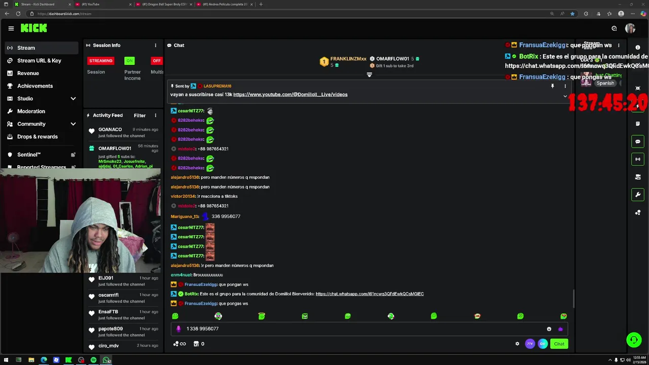The width and height of the screenshot is (649, 365).
Task: Select the last emote in quick emote row
Action: point(563,316)
